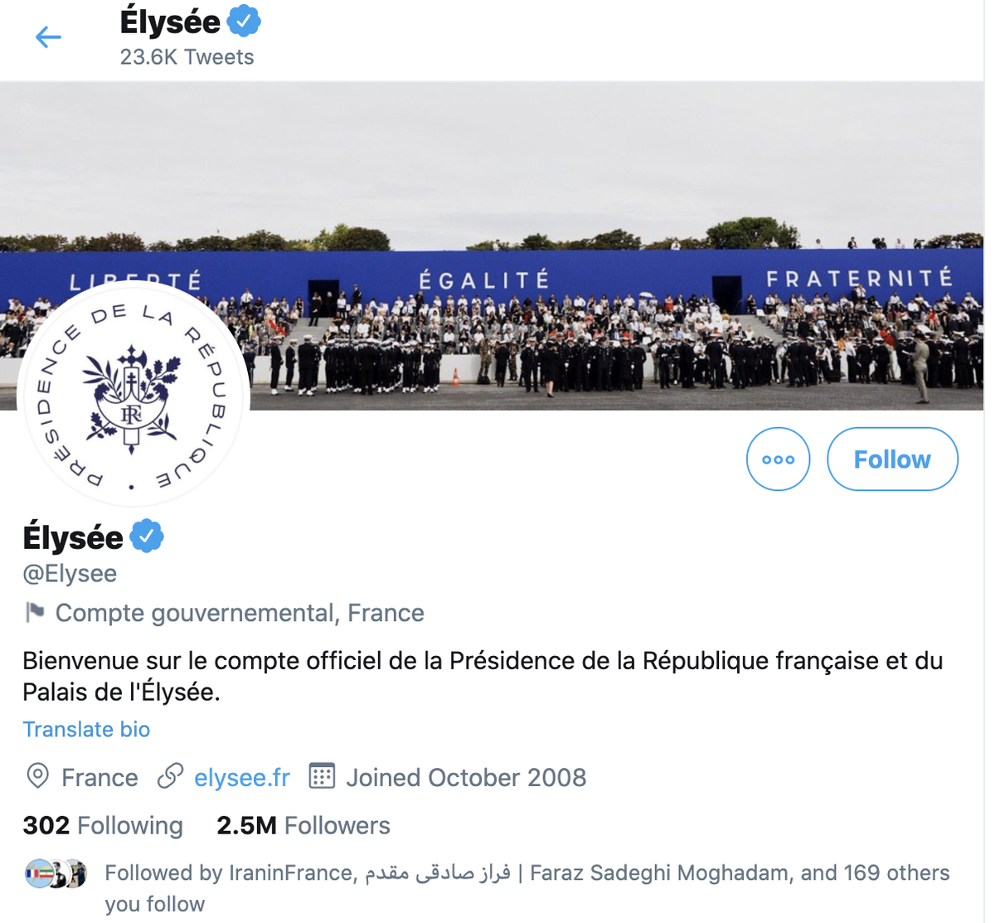Click the Joined October 2008 text
Screen dimensions: 995x923
pyautogui.click(x=466, y=777)
